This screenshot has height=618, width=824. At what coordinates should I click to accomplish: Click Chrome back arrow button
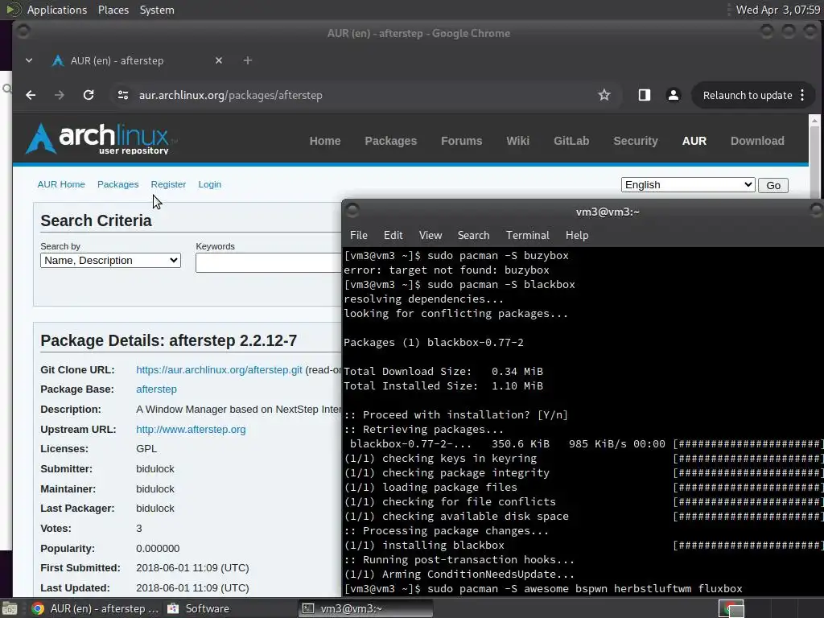(x=31, y=95)
